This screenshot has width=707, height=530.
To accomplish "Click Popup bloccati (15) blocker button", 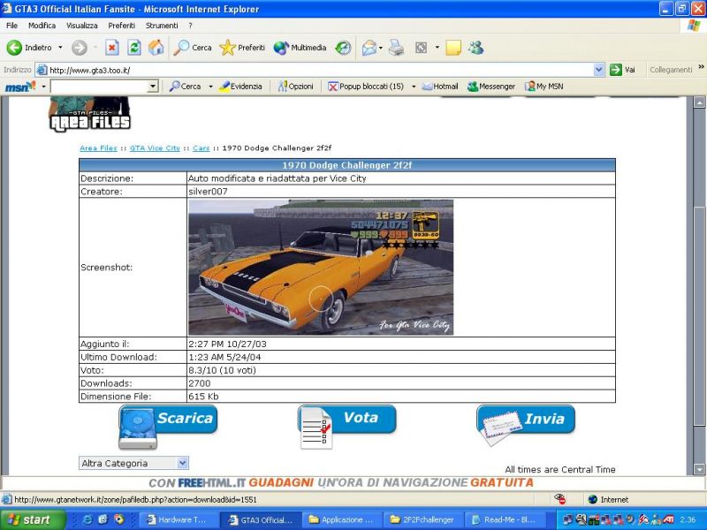I will pyautogui.click(x=366, y=86).
